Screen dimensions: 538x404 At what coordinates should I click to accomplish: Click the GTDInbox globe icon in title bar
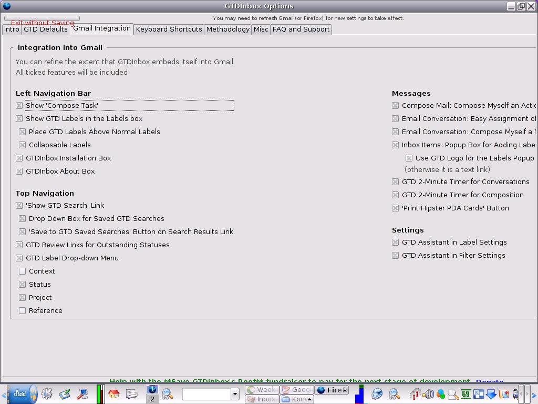[6, 6]
